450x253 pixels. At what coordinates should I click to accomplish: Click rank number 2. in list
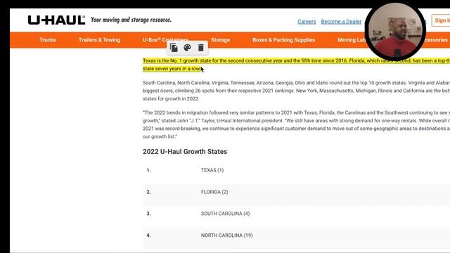point(148,192)
